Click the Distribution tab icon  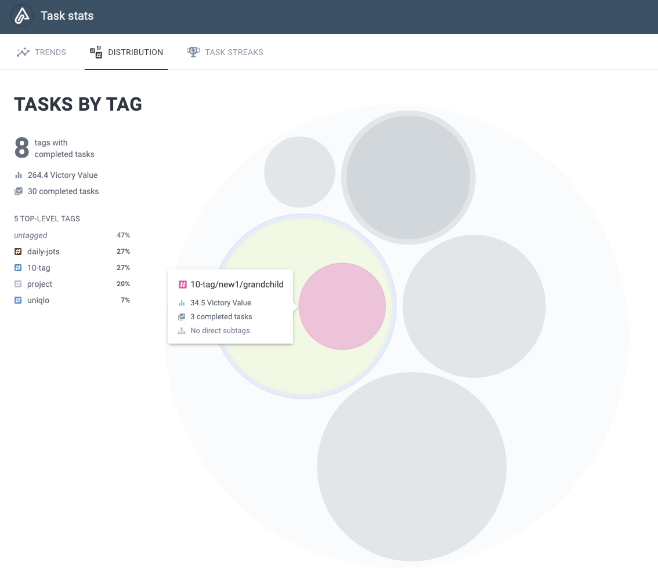[x=96, y=52]
